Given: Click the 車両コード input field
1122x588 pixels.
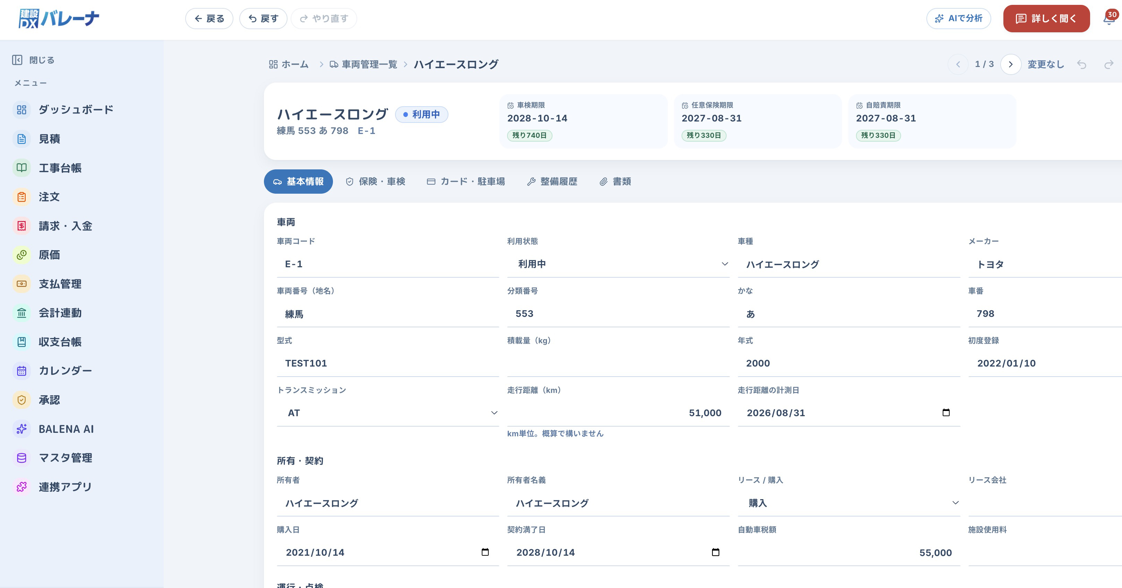Looking at the screenshot, I should 388,264.
